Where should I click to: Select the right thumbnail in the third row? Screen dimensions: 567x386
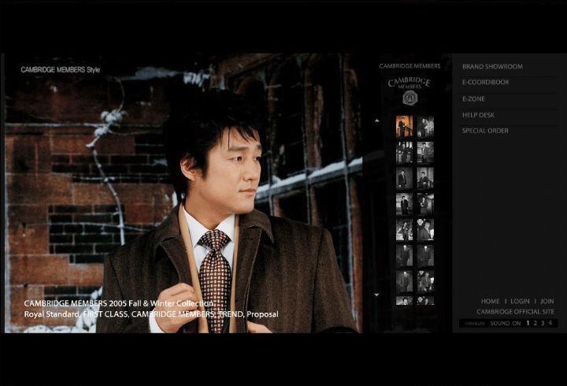pyautogui.click(x=425, y=178)
